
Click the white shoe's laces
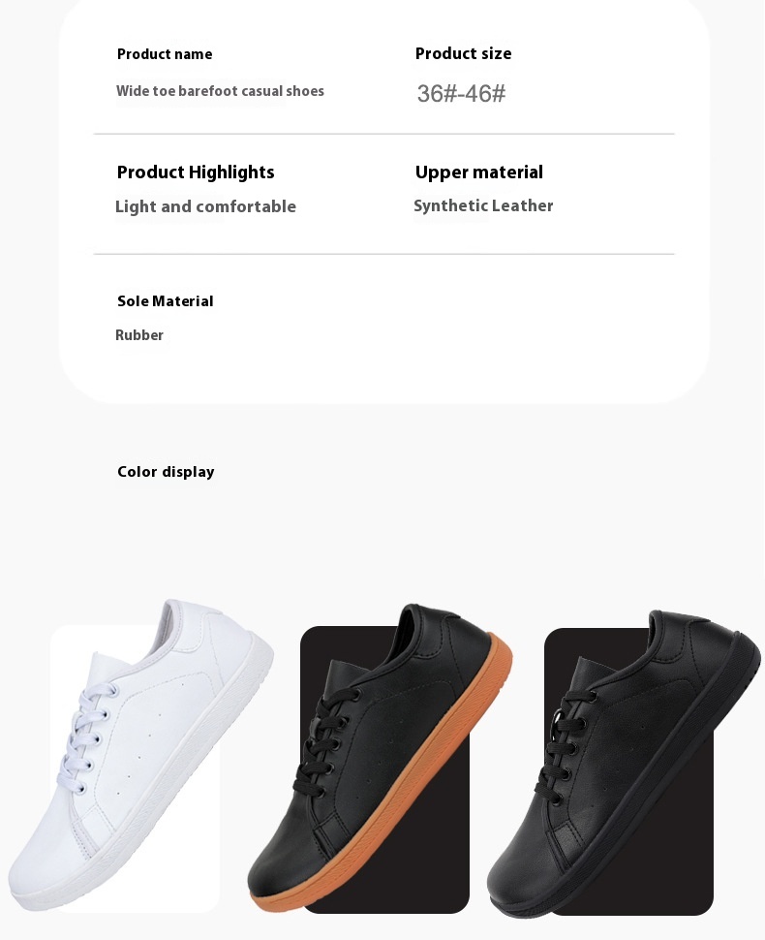click(x=81, y=742)
